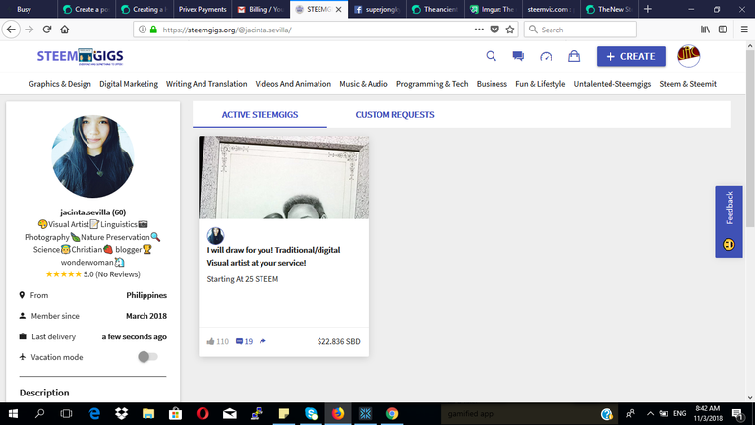This screenshot has width=755, height=425.
Task: Focus the Firefox Search field
Action: (580, 30)
